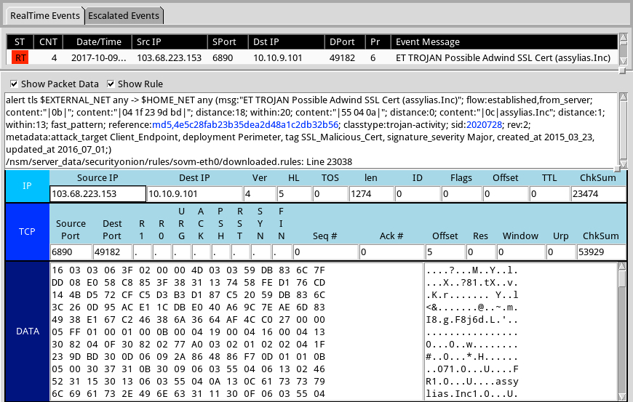633x402 pixels.
Task: Click the TCP Res field
Action: coord(480,252)
